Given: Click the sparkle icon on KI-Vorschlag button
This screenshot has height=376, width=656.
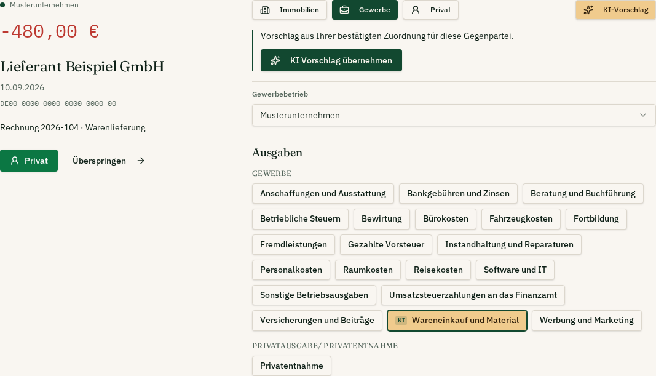Looking at the screenshot, I should pos(588,10).
